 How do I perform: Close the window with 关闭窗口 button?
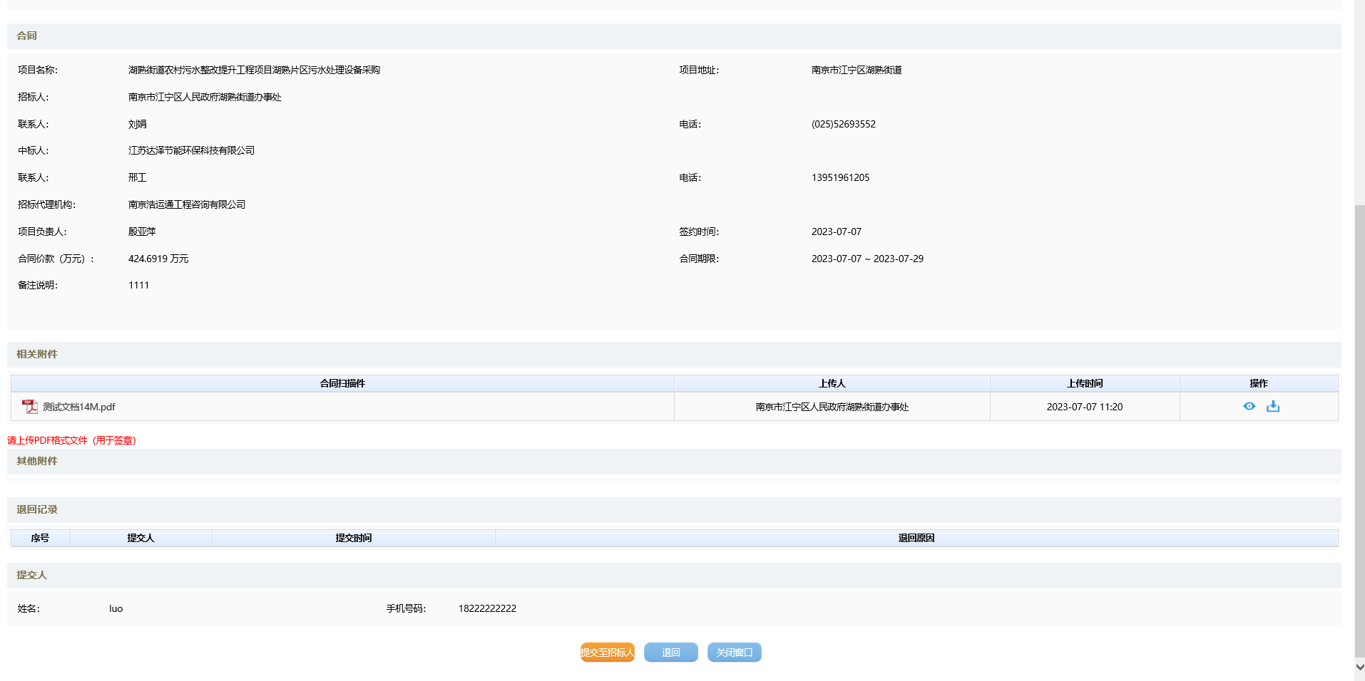[734, 653]
